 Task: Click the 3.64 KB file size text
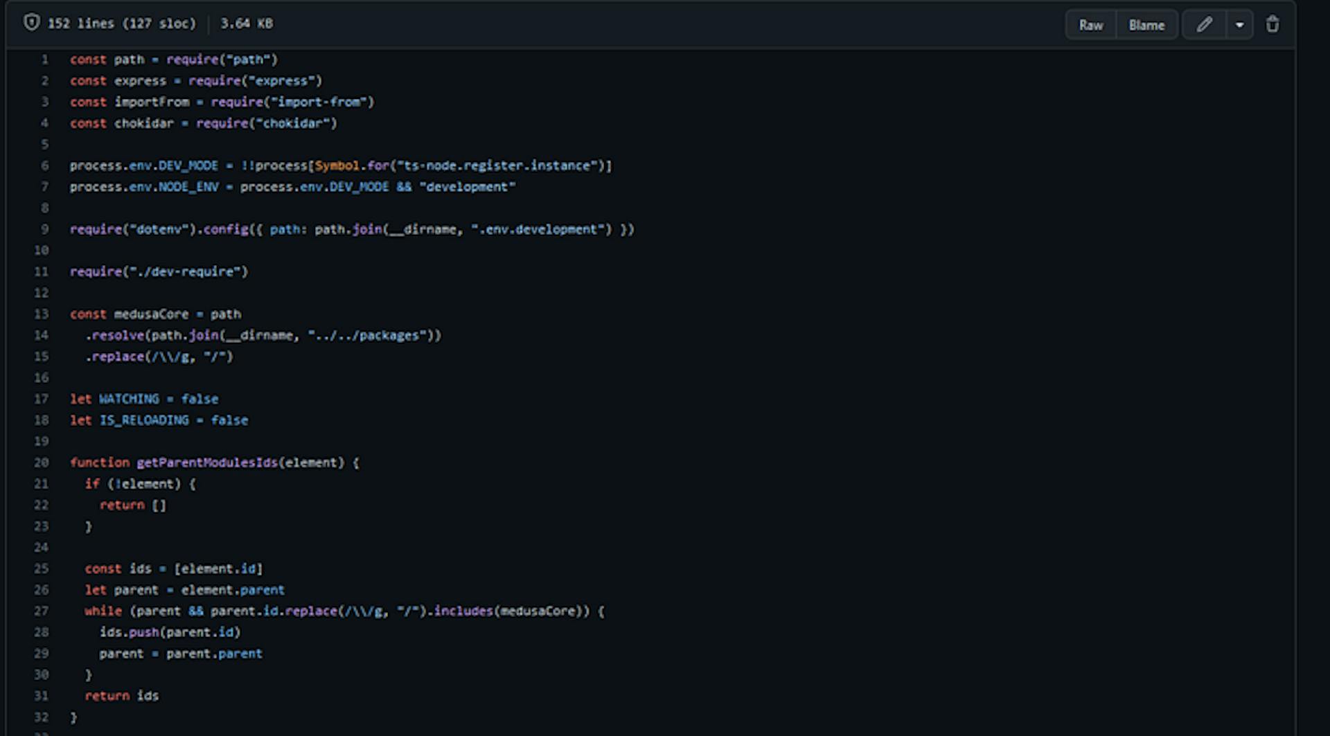click(x=247, y=24)
